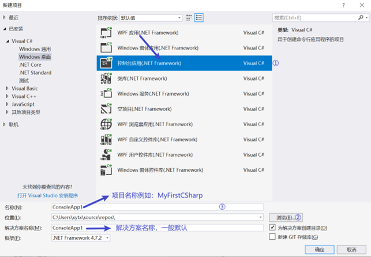Select WPF 用户控件库 template

click(184, 155)
